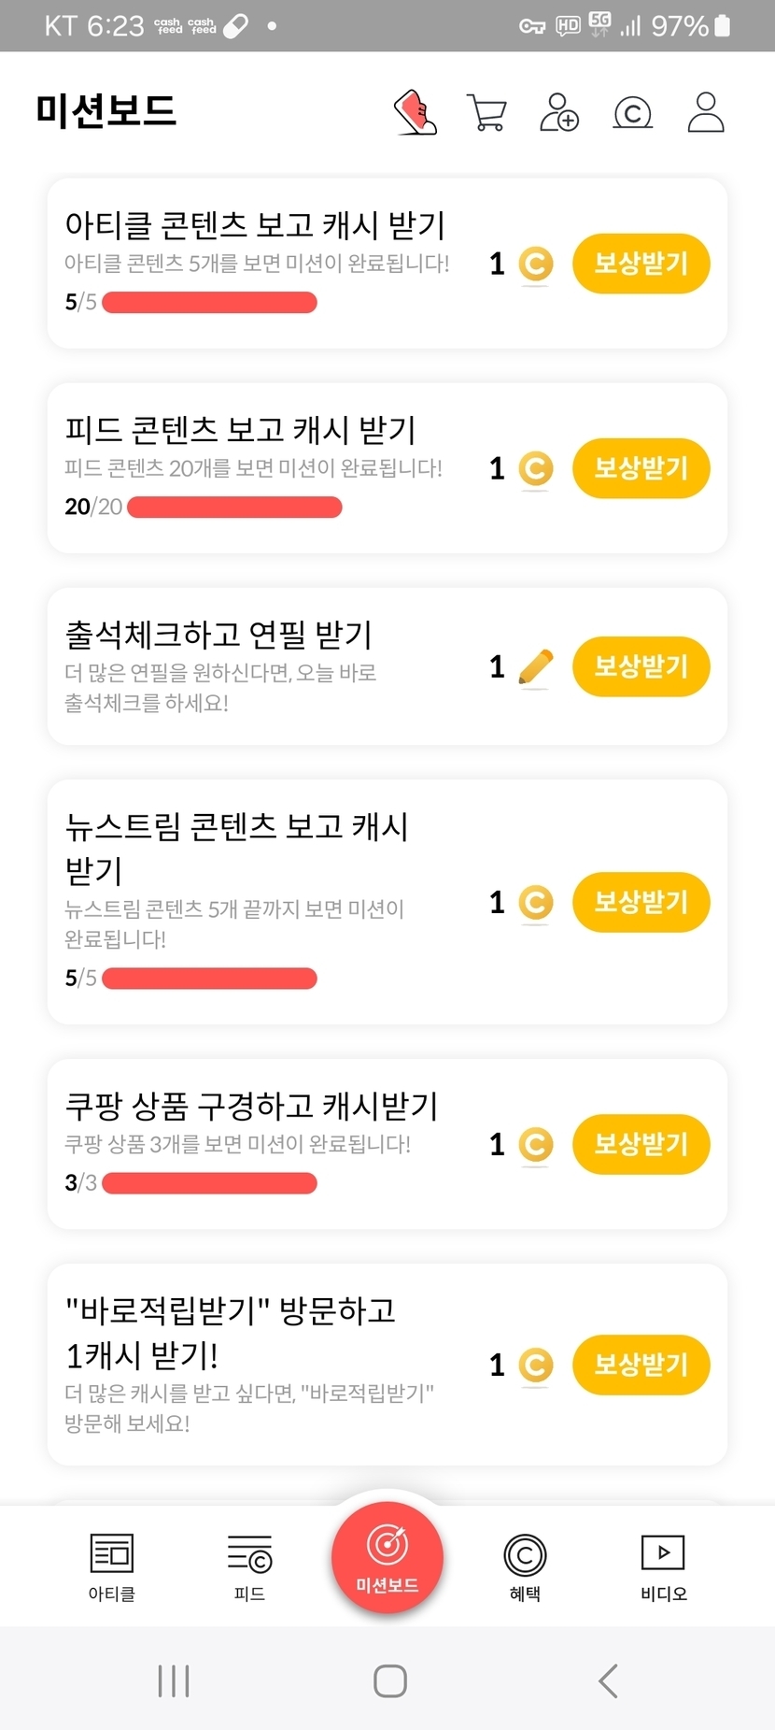This screenshot has width=775, height=1730.
Task: Tap the gold coin beside 아티클 mission
Action: point(535,265)
